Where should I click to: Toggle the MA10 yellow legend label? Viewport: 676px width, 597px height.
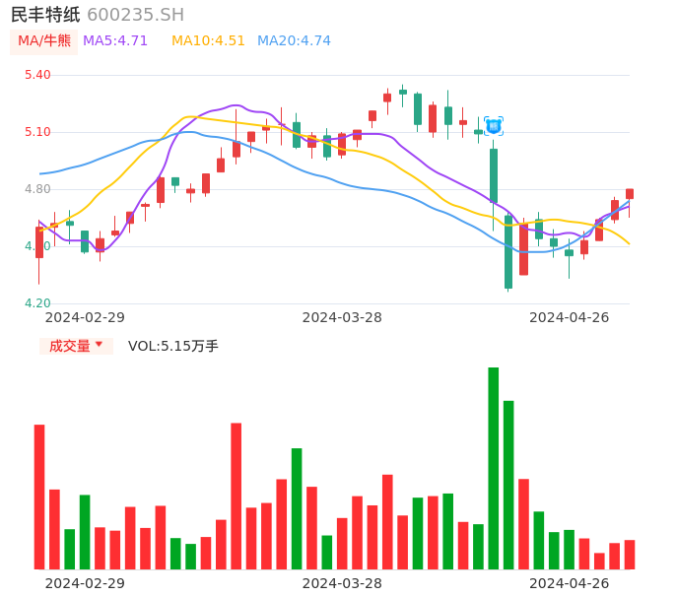[208, 41]
